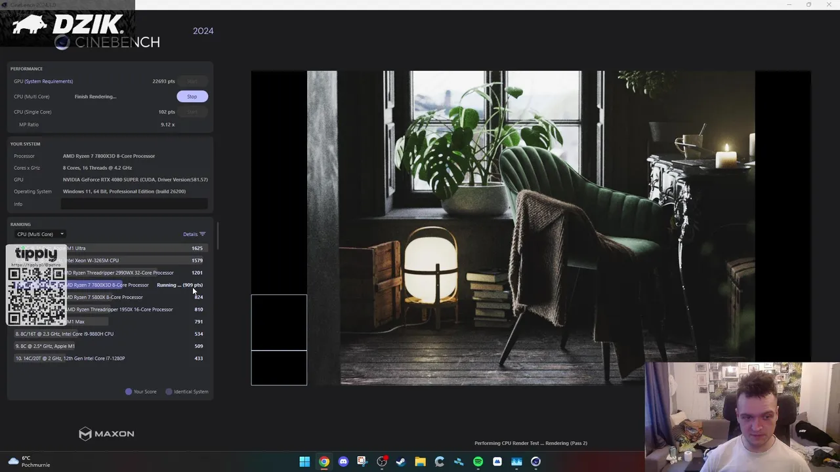Click the GPU score 22693 pts

(163, 81)
